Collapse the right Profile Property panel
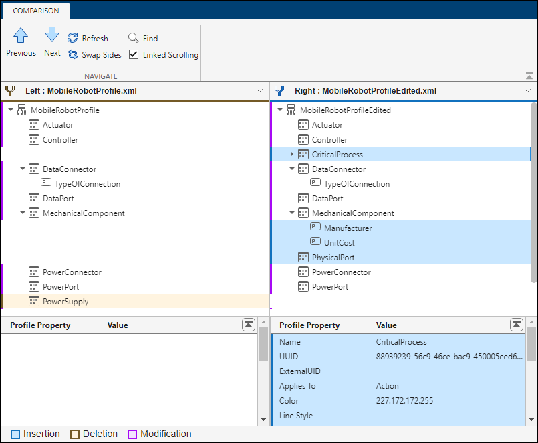 (516, 324)
